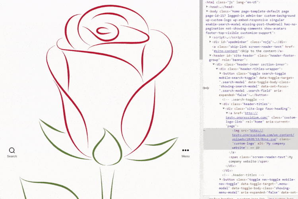Collapse the header site-header node
The image size is (298, 199).
click(210, 55)
